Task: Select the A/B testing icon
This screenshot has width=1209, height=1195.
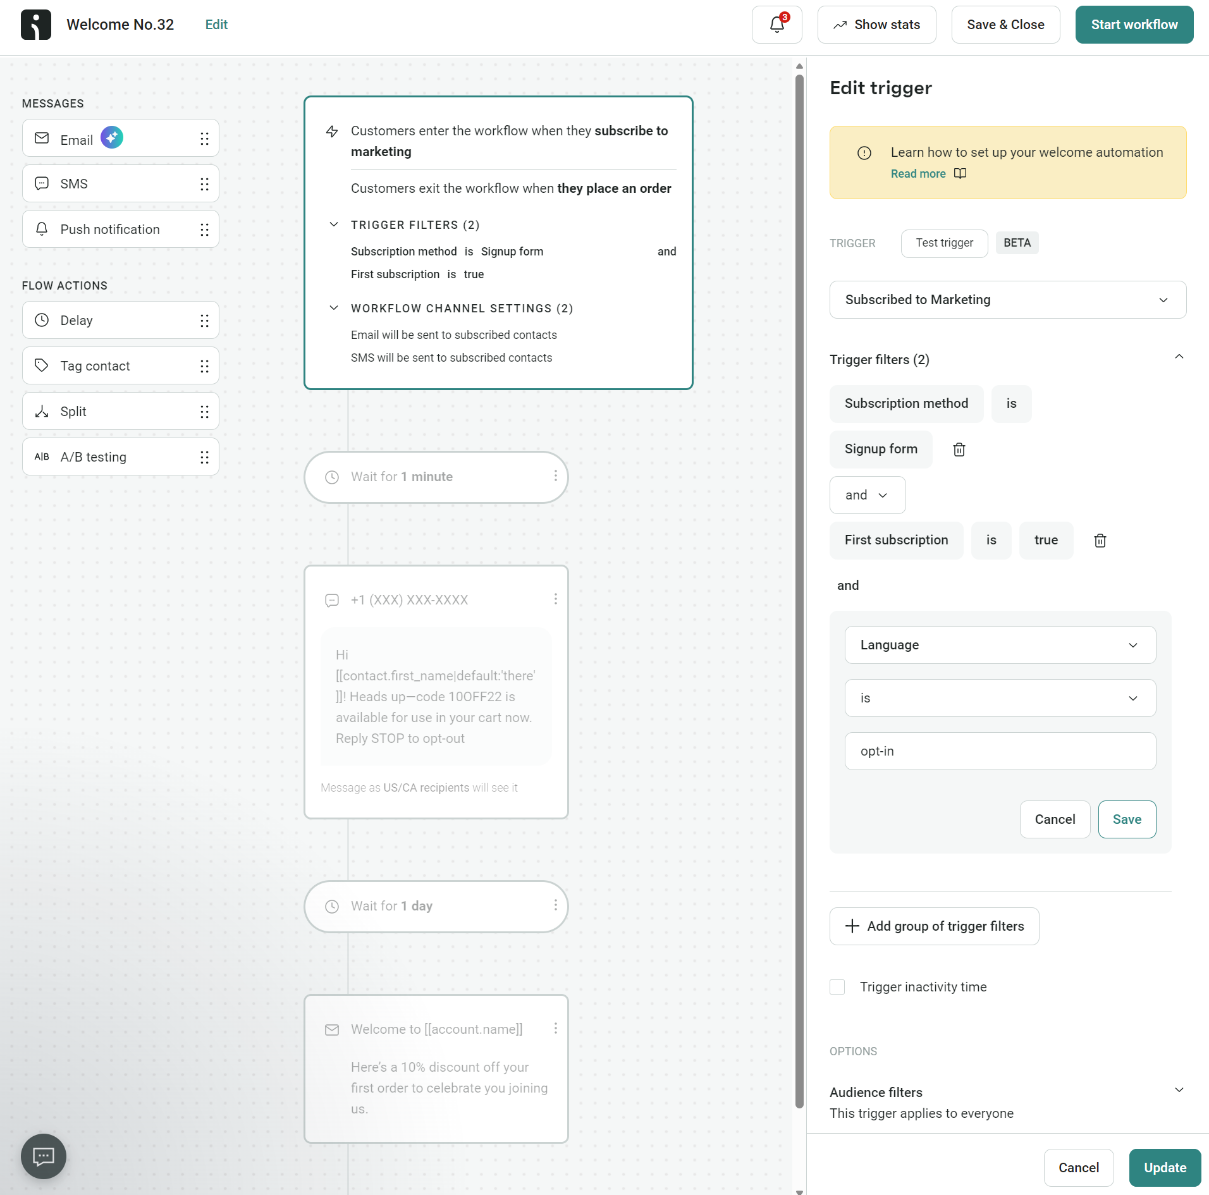Action: point(41,457)
